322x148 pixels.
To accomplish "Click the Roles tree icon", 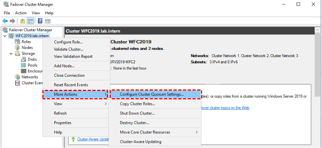I will [x=17, y=42].
